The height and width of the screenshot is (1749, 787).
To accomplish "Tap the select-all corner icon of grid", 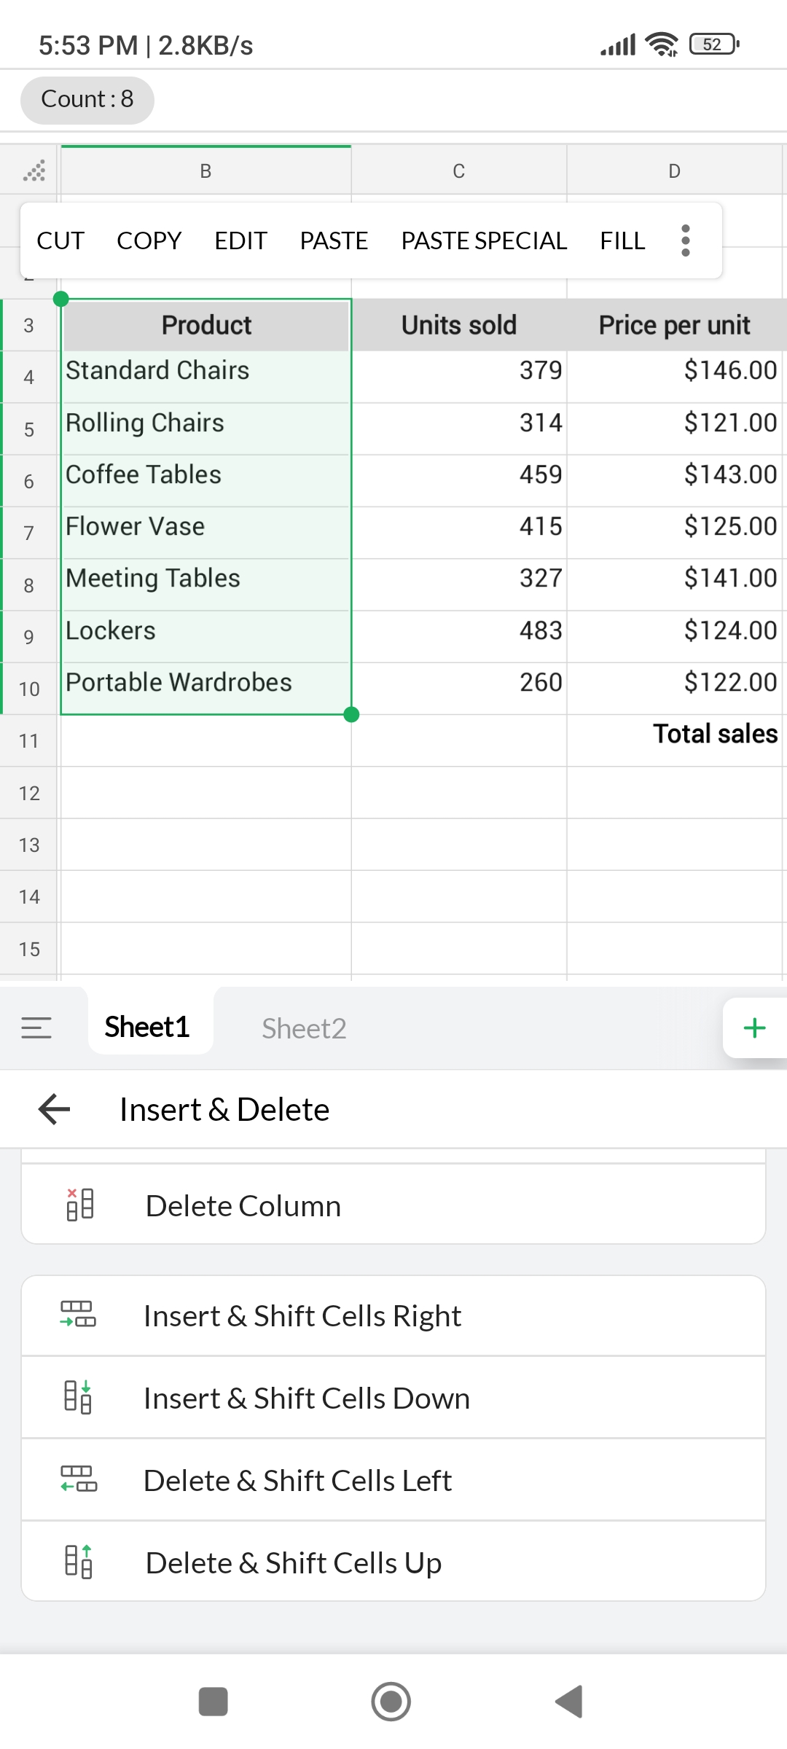I will pyautogui.click(x=34, y=171).
